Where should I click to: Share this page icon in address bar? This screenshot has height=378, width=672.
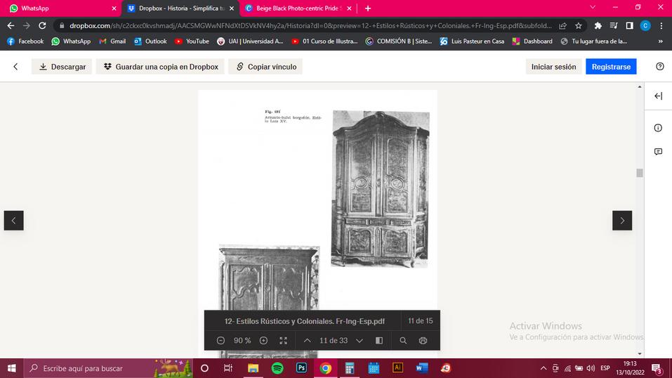[562, 26]
